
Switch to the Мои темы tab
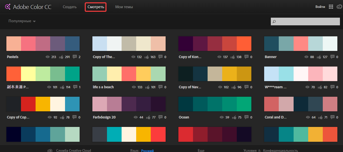124,7
